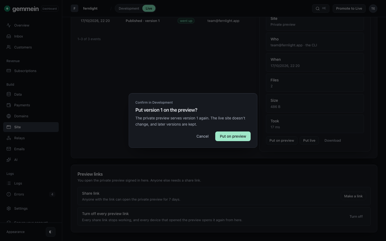
Task: Open Errors alert icon
Action: click(9, 194)
